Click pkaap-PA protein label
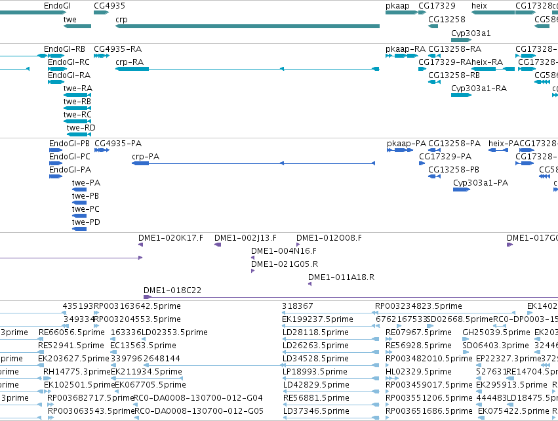The height and width of the screenshot is (421, 558). click(x=407, y=144)
